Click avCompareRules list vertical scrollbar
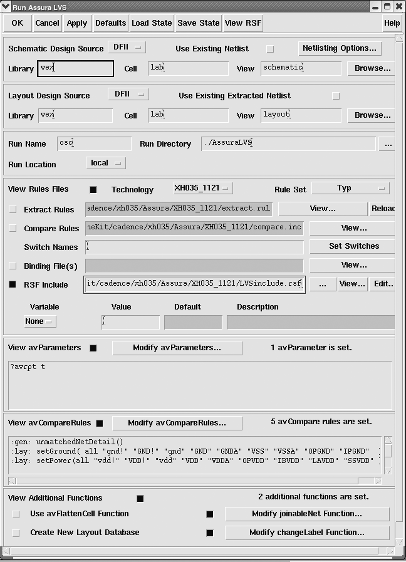 coord(388,455)
